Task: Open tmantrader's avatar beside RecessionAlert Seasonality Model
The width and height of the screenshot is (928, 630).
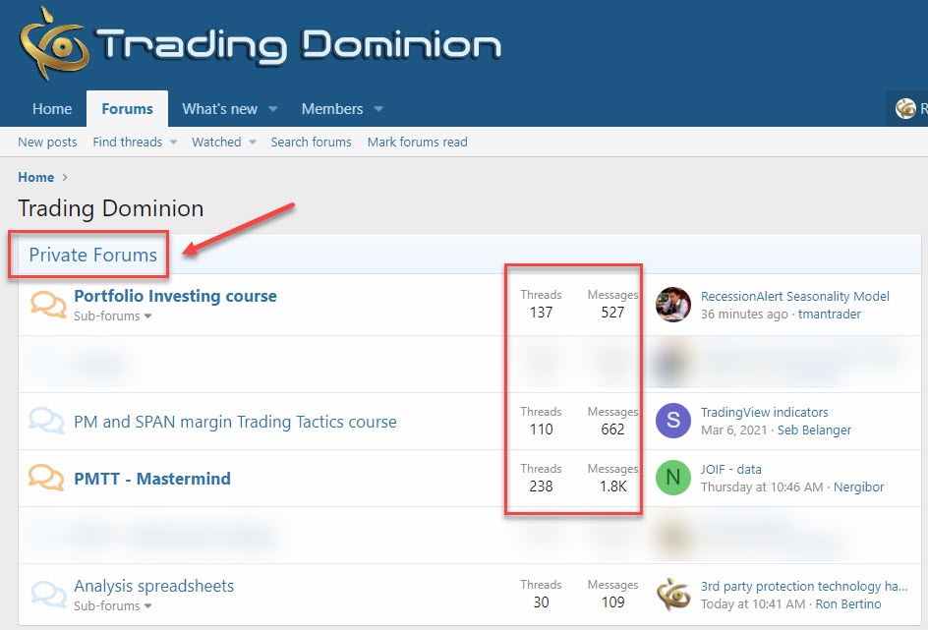Action: click(673, 305)
